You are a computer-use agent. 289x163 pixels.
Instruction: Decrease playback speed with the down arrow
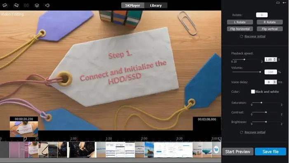pyautogui.click(x=275, y=61)
